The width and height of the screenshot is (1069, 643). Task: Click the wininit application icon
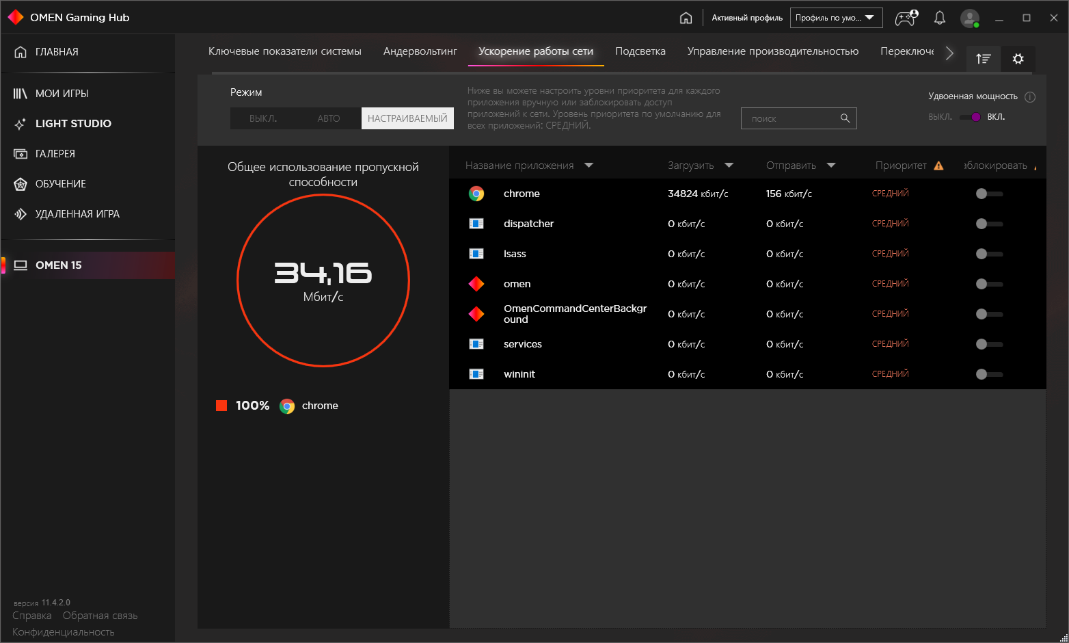(x=476, y=374)
